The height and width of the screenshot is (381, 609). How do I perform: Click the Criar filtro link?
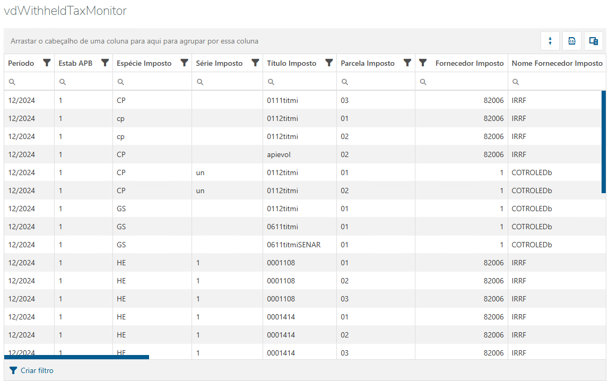coord(32,370)
